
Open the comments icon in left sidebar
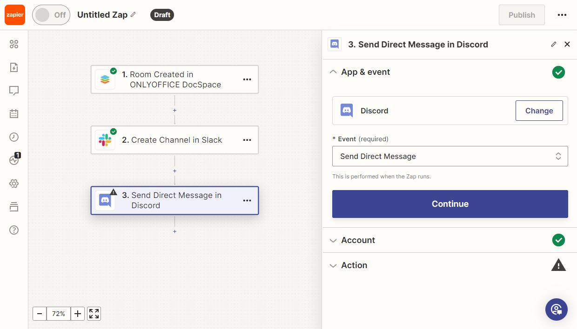click(x=14, y=91)
